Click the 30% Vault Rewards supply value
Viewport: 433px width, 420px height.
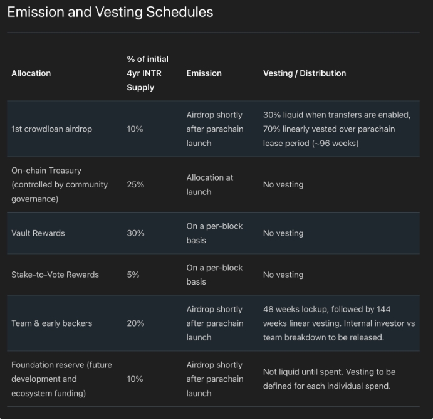pos(135,233)
